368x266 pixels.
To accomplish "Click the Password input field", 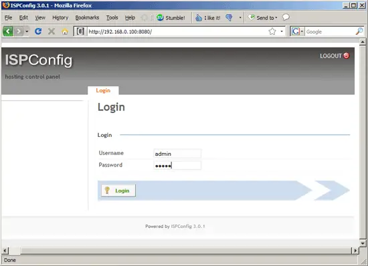I will point(177,166).
